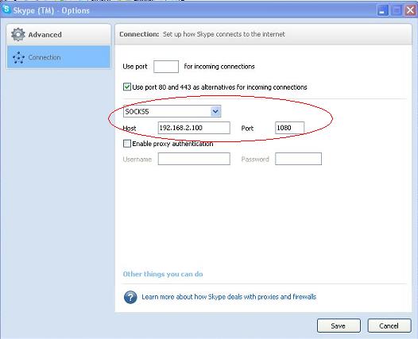Viewport: 418px width, 339px height.
Task: Open the SOCKS5 proxy type dropdown arrow
Action: pos(215,111)
